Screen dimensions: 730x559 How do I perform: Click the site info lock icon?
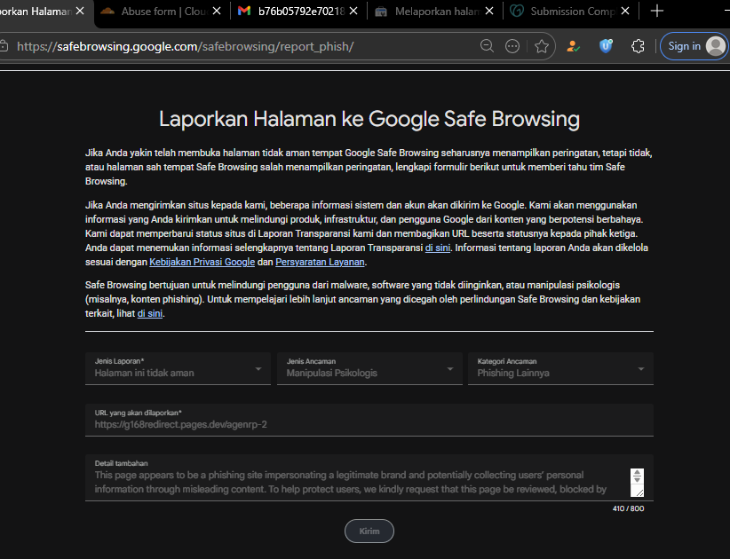4,46
